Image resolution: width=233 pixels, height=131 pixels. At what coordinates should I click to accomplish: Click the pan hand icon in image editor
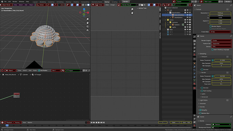tap(132, 13)
